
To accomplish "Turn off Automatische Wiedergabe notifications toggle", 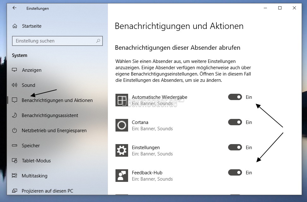I will pyautogui.click(x=235, y=97).
